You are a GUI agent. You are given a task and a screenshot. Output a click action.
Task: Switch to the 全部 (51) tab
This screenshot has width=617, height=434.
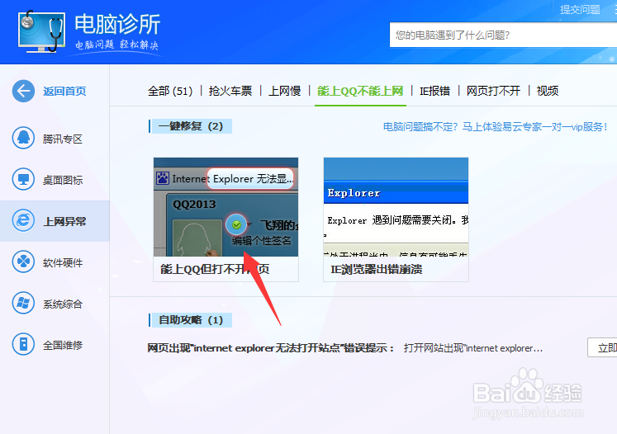(170, 92)
